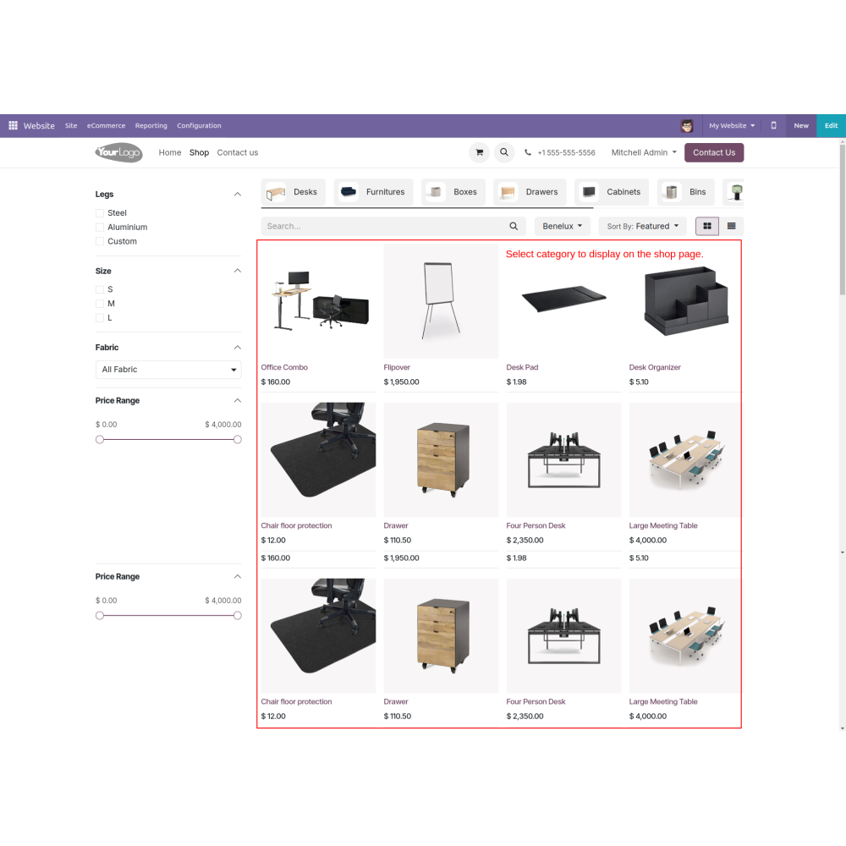Click the Boxes category image icon
846x846 pixels.
coord(436,191)
